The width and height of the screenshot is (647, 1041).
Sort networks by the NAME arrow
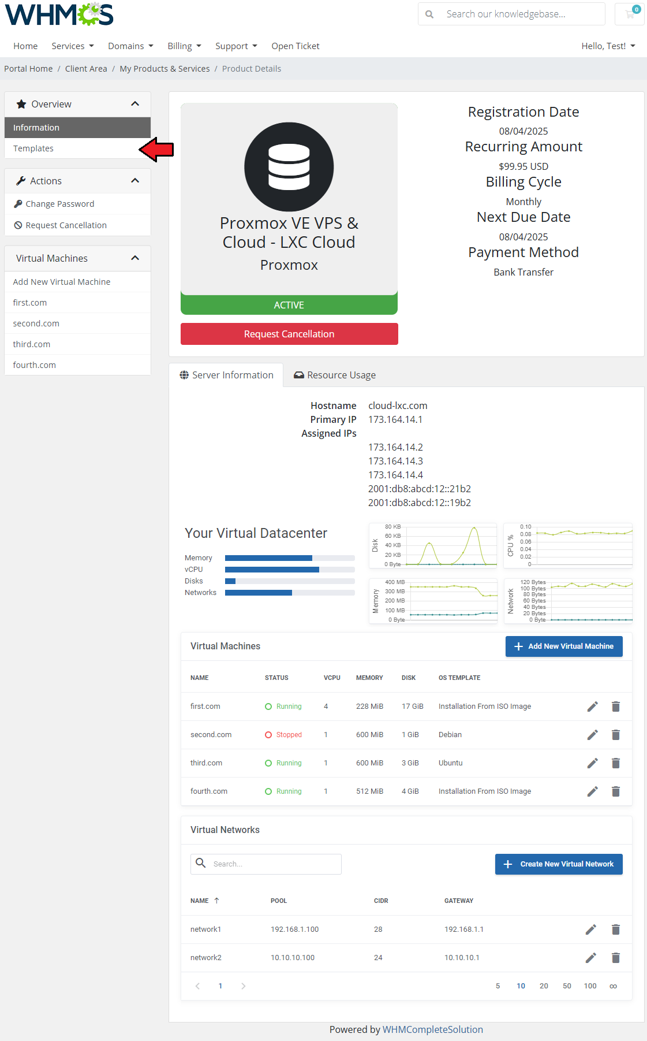pyautogui.click(x=216, y=901)
